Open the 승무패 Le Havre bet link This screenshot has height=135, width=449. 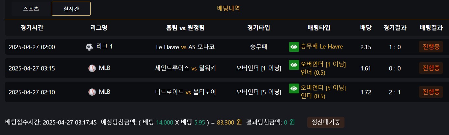(322, 47)
